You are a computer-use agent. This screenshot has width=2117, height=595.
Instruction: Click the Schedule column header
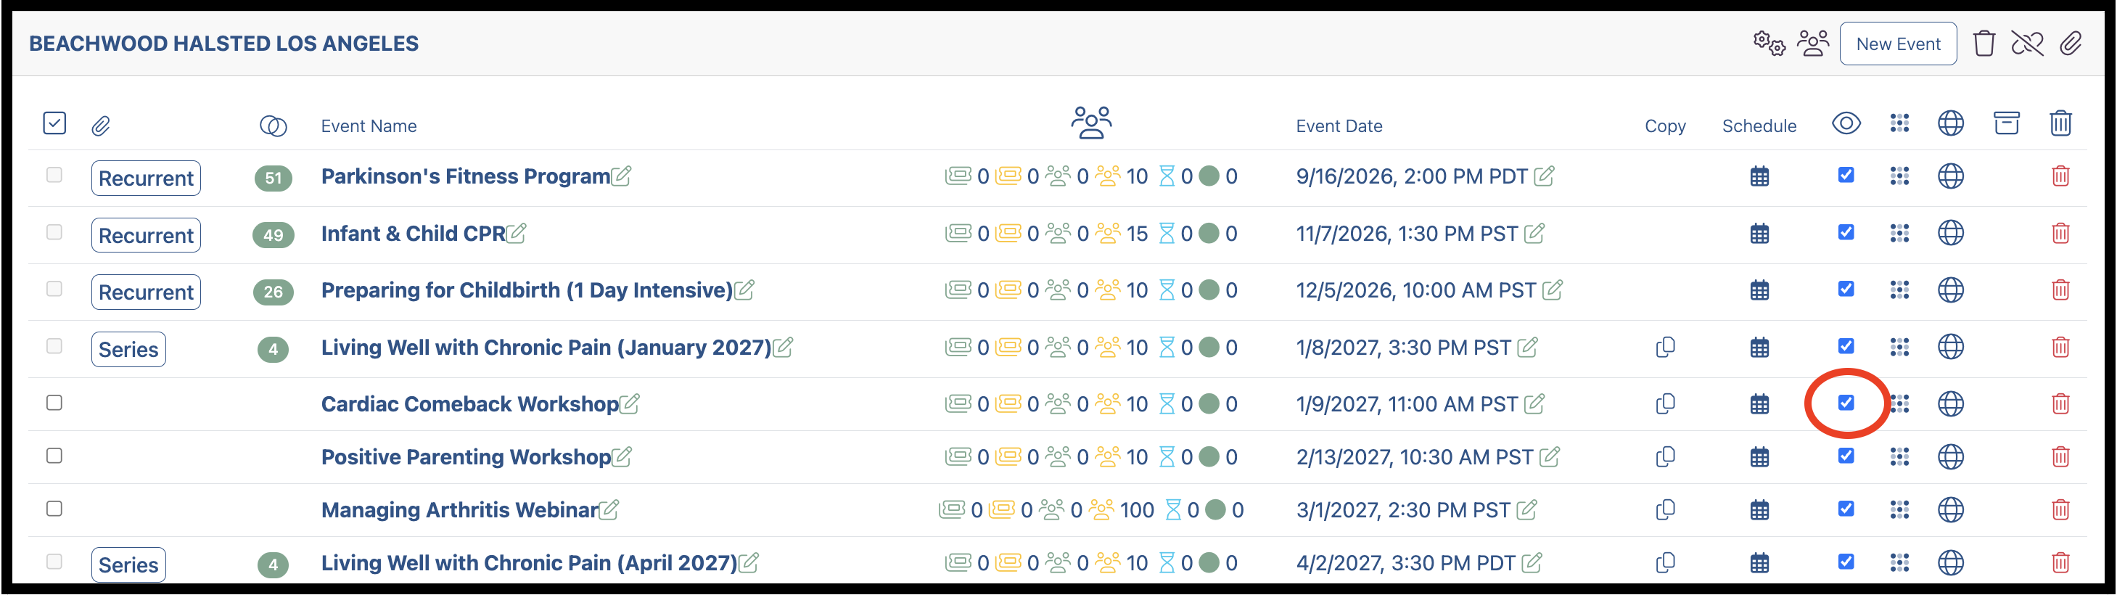coord(1759,126)
